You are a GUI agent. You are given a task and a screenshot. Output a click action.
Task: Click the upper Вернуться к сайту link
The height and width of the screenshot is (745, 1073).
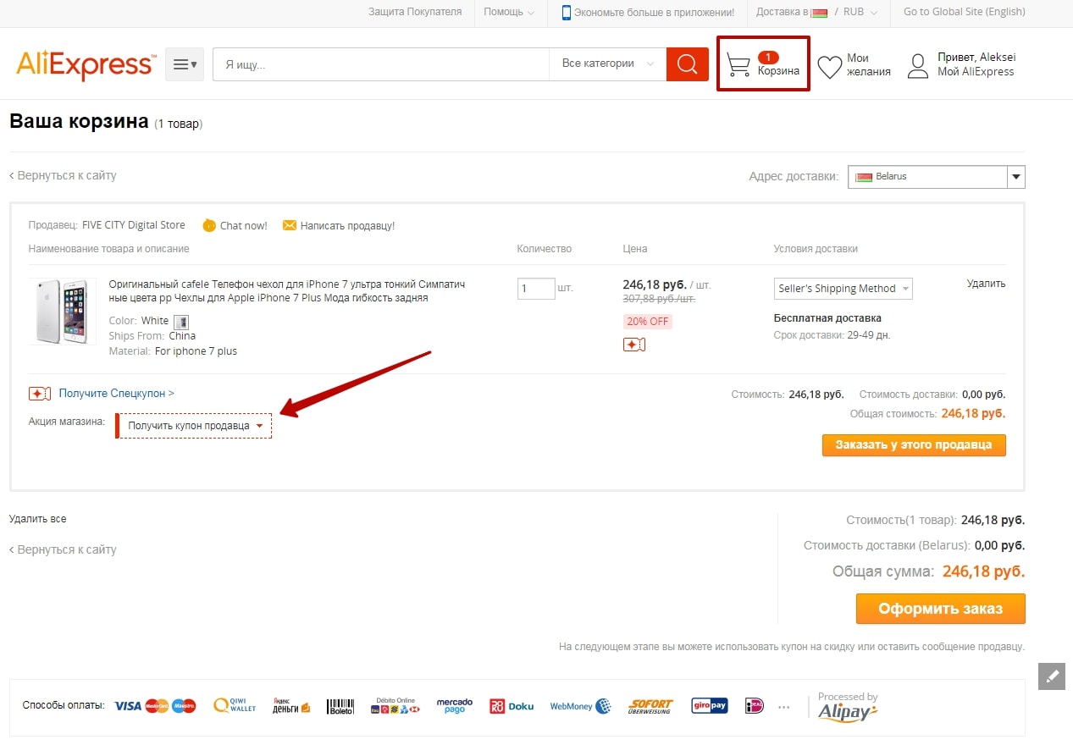pyautogui.click(x=64, y=176)
